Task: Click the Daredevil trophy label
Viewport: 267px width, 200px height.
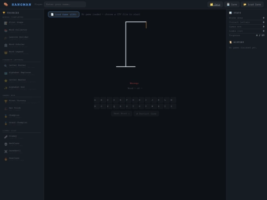Action: point(15,151)
